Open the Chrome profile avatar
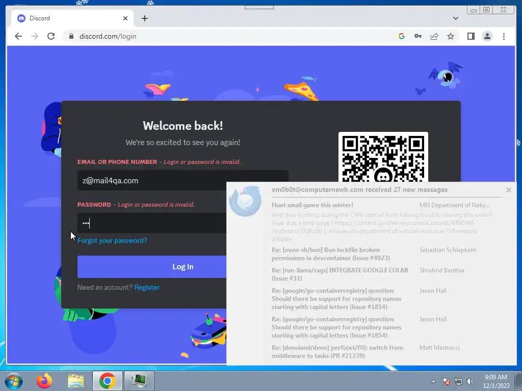Viewport: 522px width, 391px height. [x=487, y=36]
